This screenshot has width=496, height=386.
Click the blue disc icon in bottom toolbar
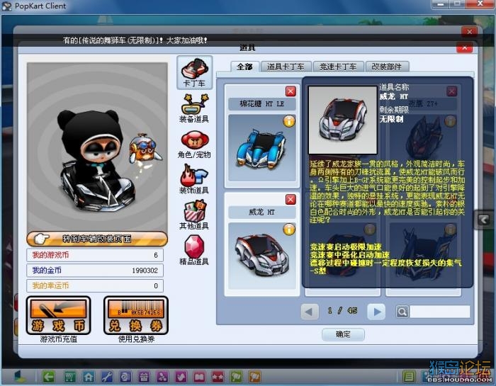(x=125, y=377)
